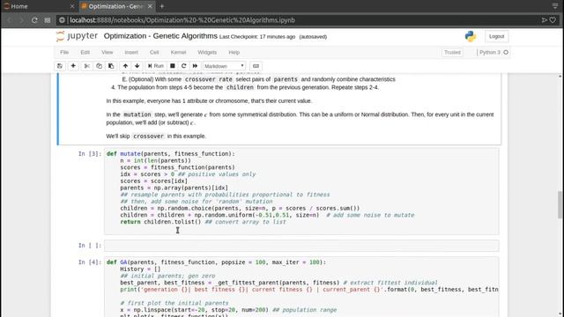Screen dimensions: 564x317
Task: Click the Python logo icon
Action: point(470,36)
